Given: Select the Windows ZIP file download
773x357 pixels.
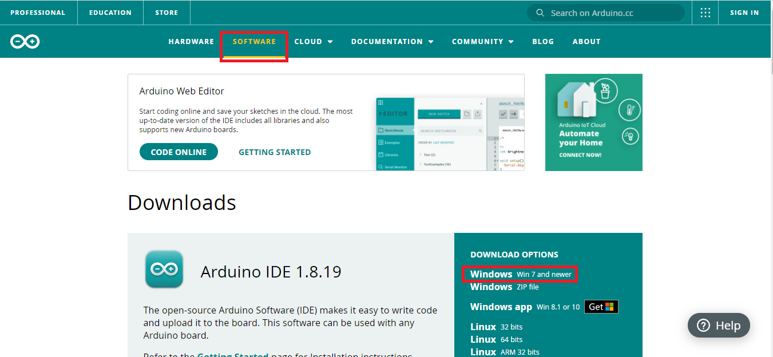Looking at the screenshot, I should 504,287.
